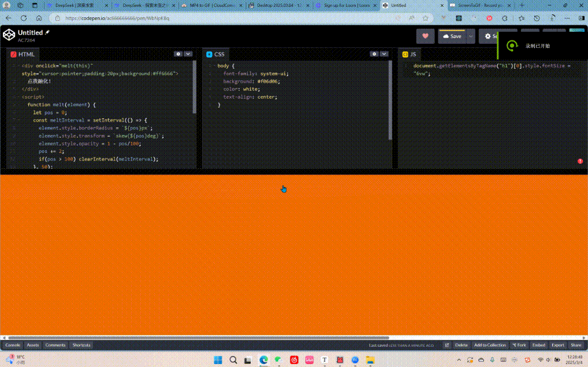Switch to the MP4 to GIF CloudConvert tab

(213, 6)
